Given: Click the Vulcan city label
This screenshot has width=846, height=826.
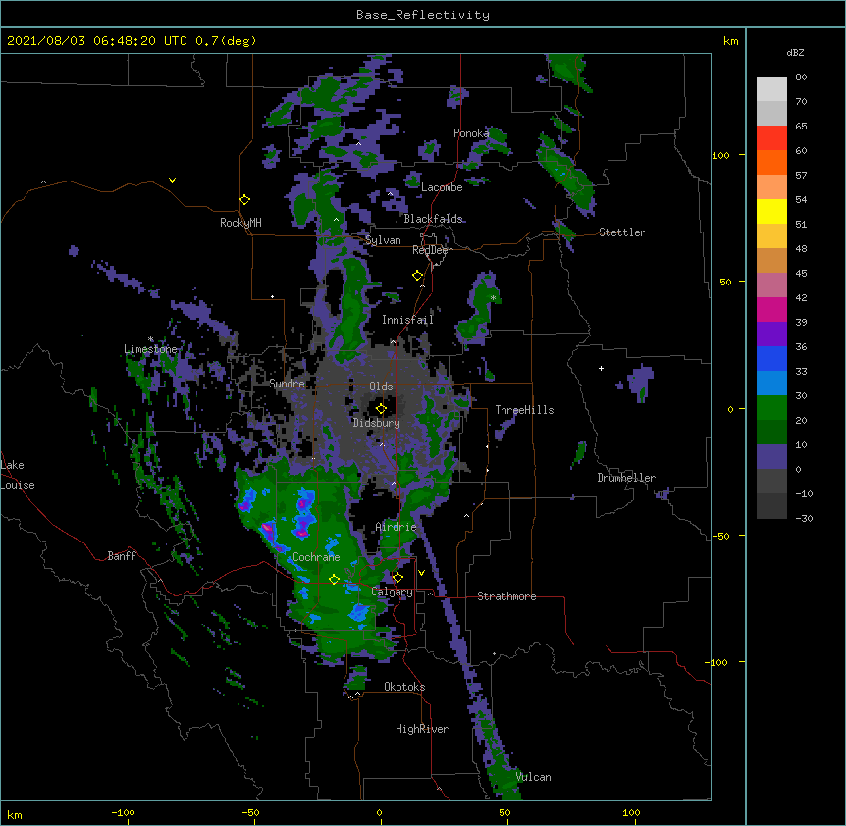Looking at the screenshot, I should [x=533, y=777].
